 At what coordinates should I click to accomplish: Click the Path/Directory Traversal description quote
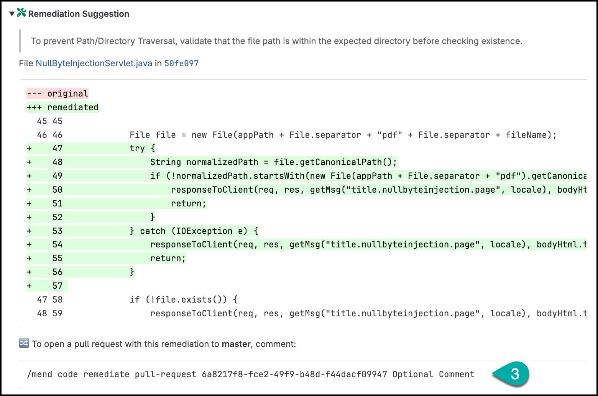(276, 41)
